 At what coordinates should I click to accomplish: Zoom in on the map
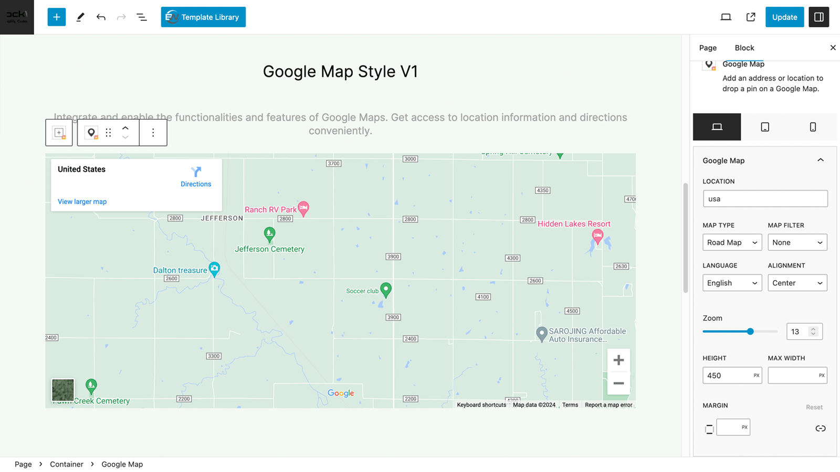point(618,360)
